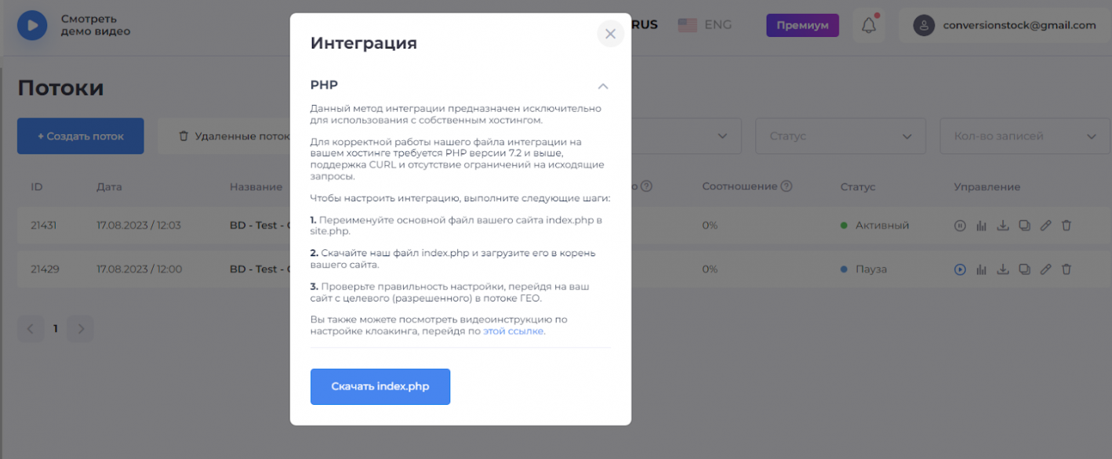Click the demo video play icon
Image resolution: width=1112 pixels, height=459 pixels.
point(32,25)
